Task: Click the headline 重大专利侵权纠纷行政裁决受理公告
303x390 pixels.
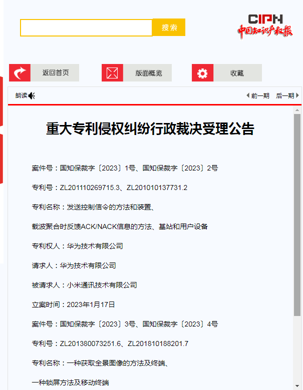Action: point(150,128)
